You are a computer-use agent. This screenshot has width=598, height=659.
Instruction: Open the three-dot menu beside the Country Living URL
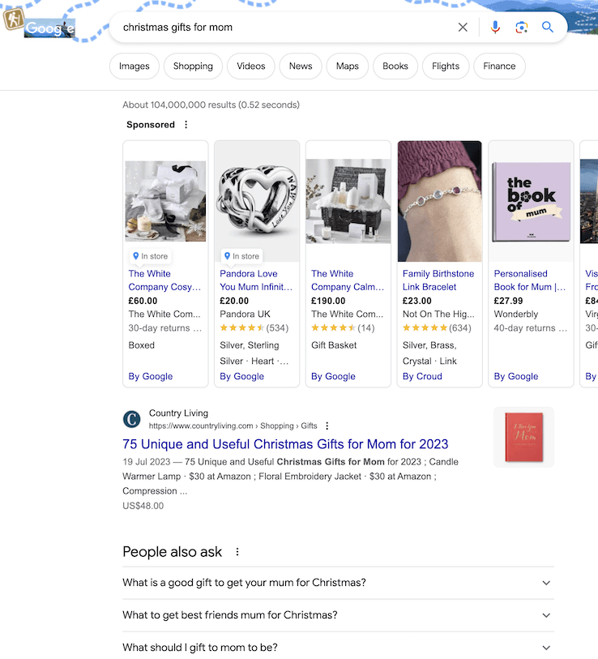pyautogui.click(x=327, y=426)
